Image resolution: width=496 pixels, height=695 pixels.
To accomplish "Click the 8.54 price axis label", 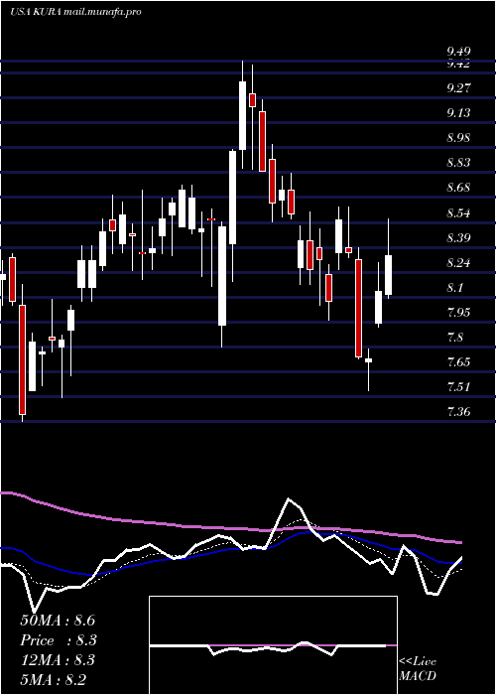I will coord(458,213).
